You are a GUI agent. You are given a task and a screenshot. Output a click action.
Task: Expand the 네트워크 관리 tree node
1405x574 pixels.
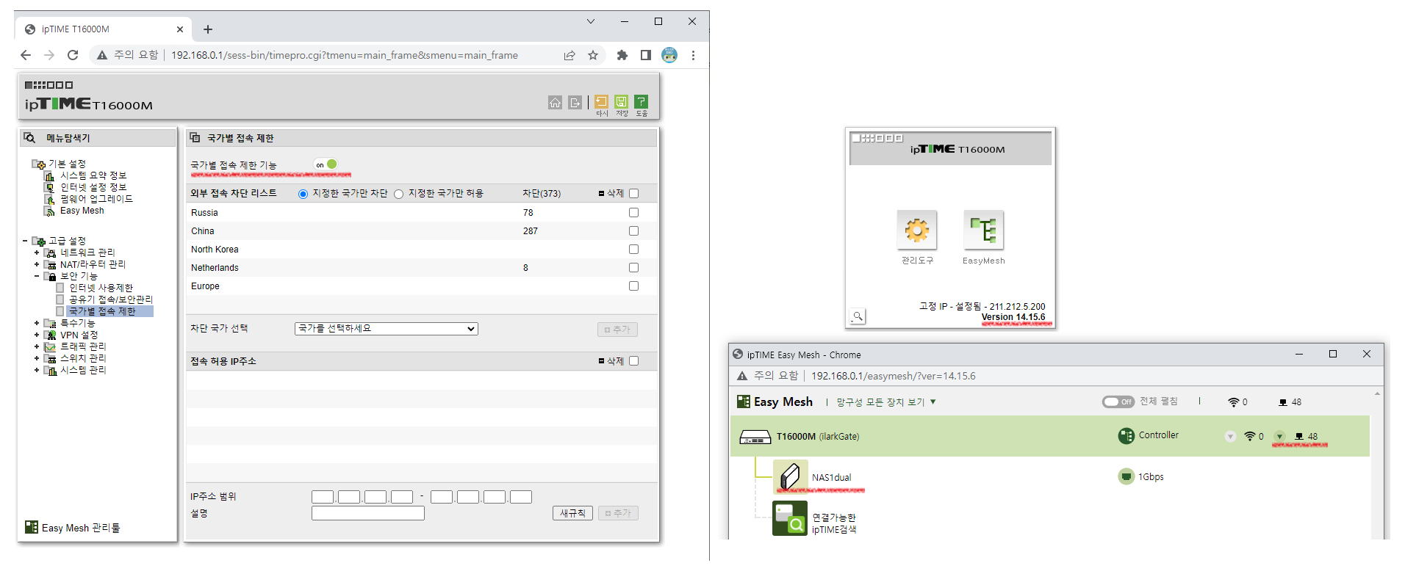coord(37,253)
